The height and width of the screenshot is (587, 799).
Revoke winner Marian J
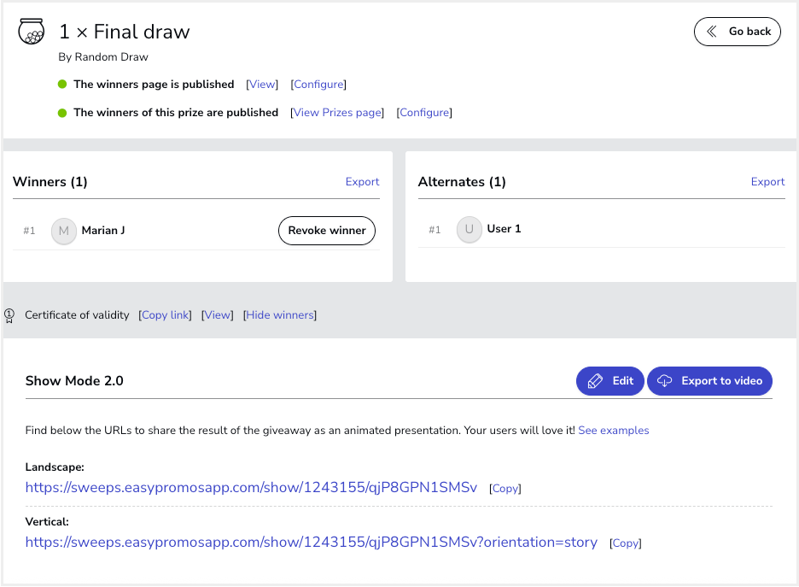click(327, 231)
